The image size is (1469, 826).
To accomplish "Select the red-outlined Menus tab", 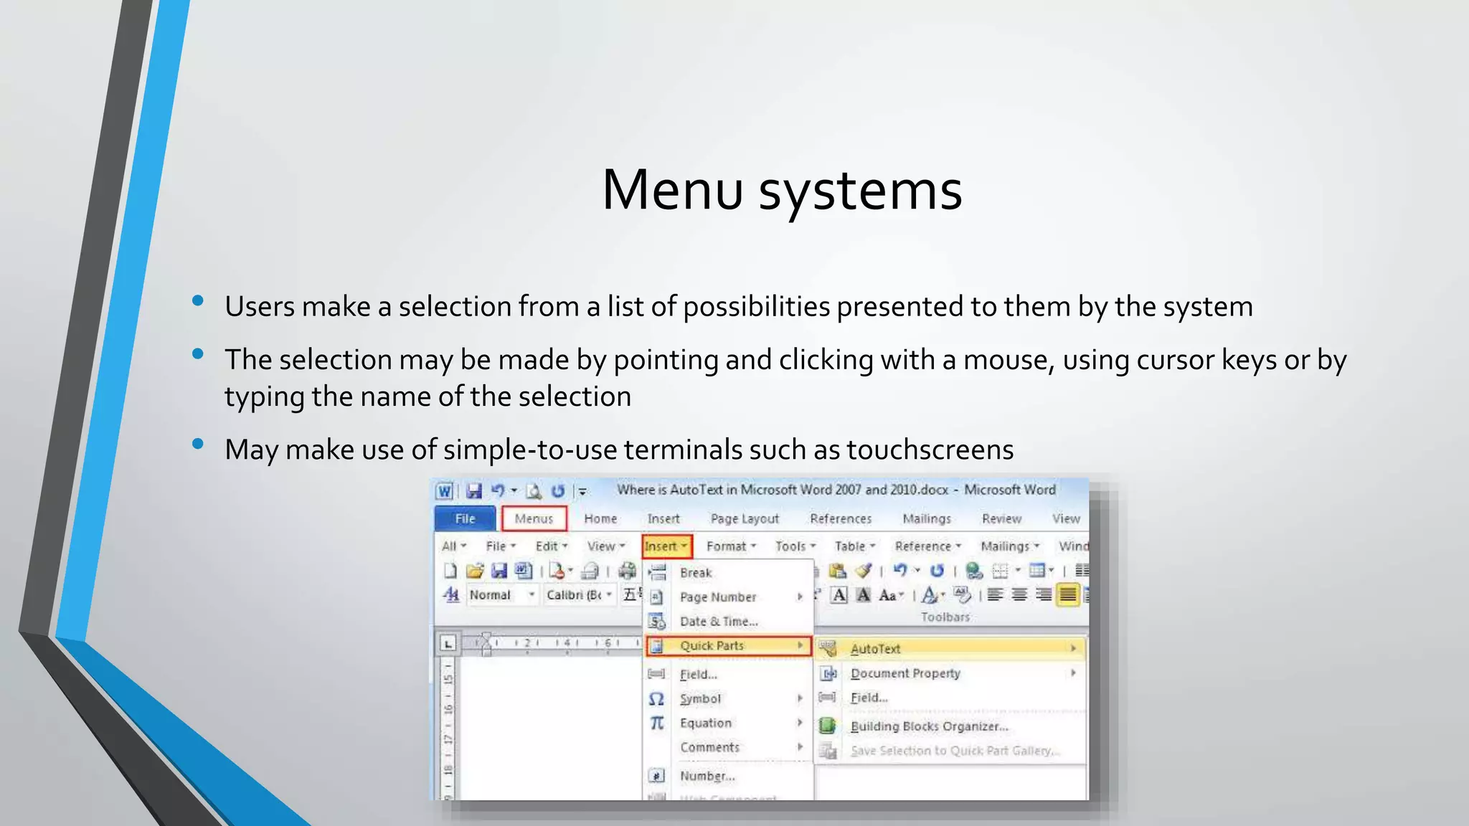I will pyautogui.click(x=534, y=518).
